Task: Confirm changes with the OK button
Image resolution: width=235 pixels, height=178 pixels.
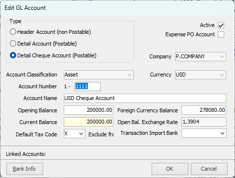Action: (170, 169)
